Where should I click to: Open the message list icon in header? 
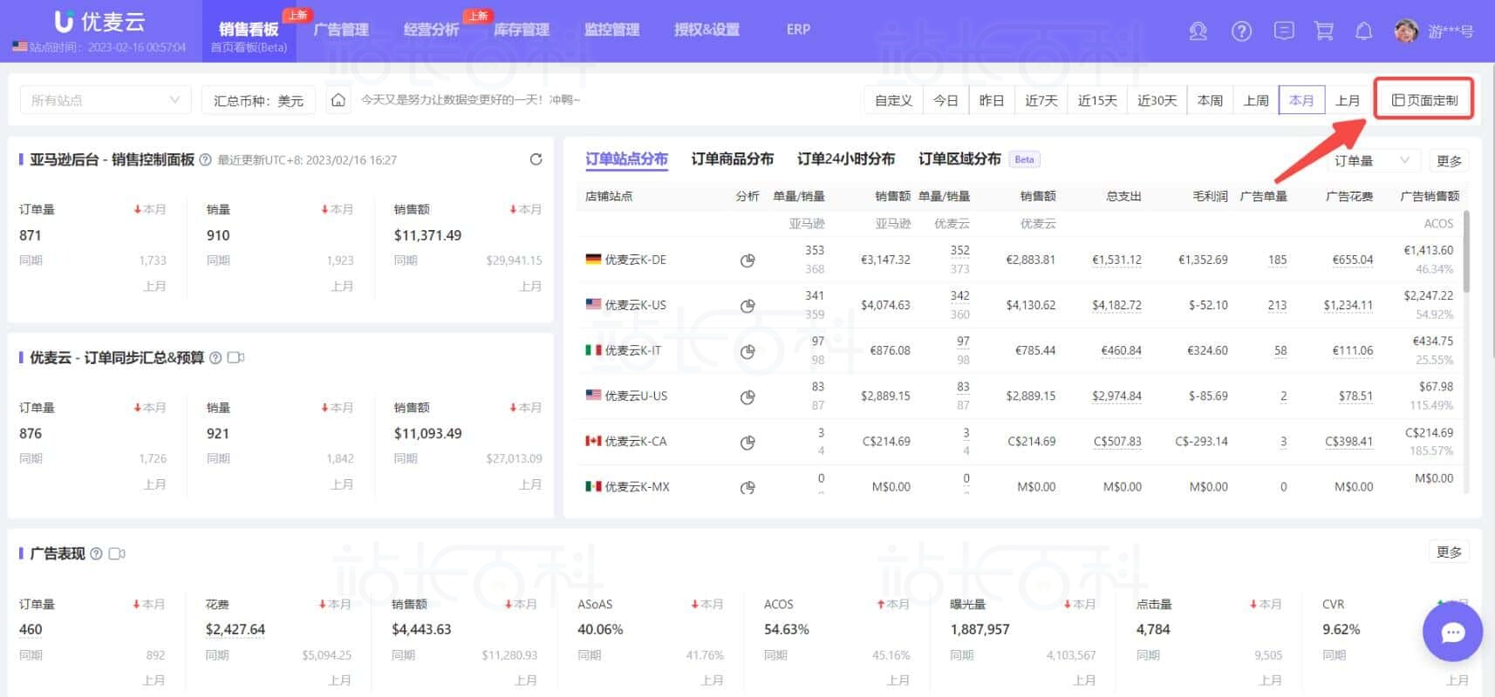[x=1284, y=30]
